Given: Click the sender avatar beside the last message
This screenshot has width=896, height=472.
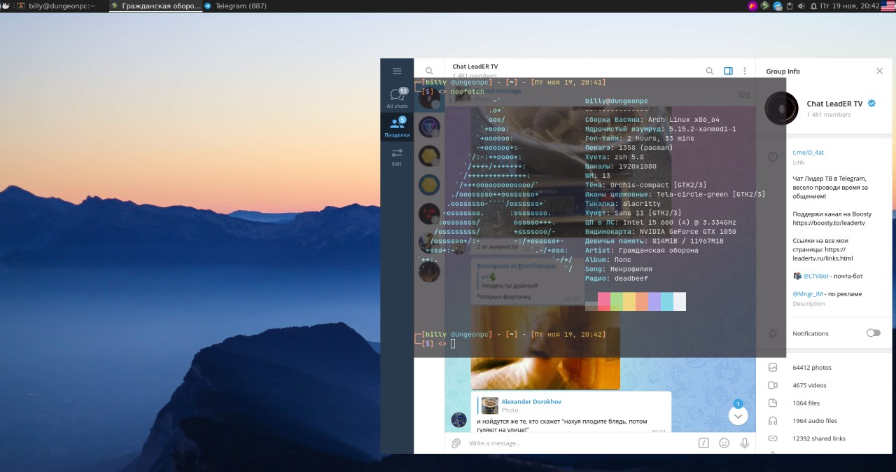Looking at the screenshot, I should pyautogui.click(x=458, y=420).
